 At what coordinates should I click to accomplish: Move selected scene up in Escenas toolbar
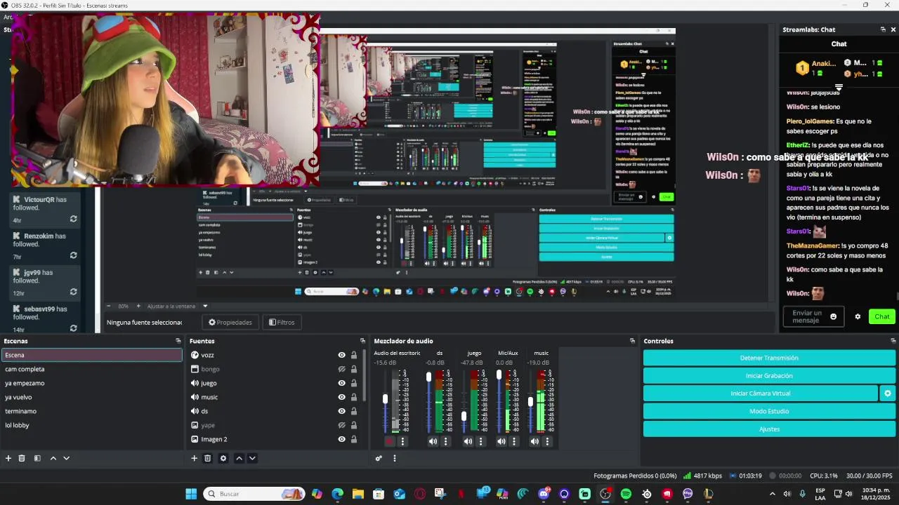[x=53, y=458]
